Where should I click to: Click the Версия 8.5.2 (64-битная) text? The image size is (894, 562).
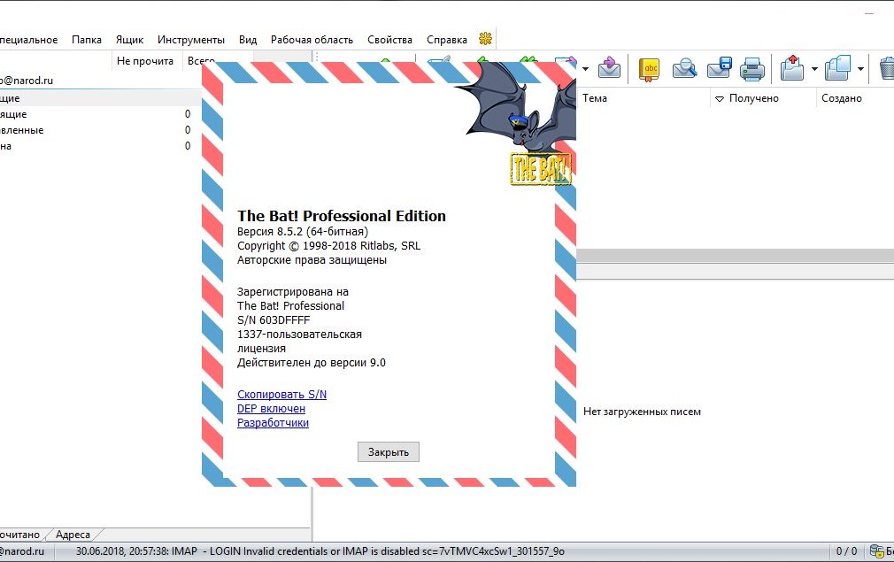[x=302, y=231]
